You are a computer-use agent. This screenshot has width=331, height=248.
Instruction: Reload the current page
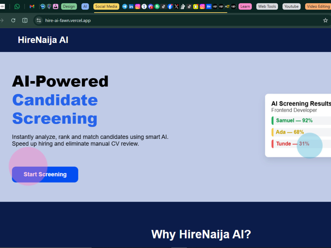13,21
